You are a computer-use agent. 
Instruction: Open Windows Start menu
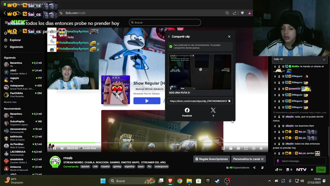click(103, 181)
